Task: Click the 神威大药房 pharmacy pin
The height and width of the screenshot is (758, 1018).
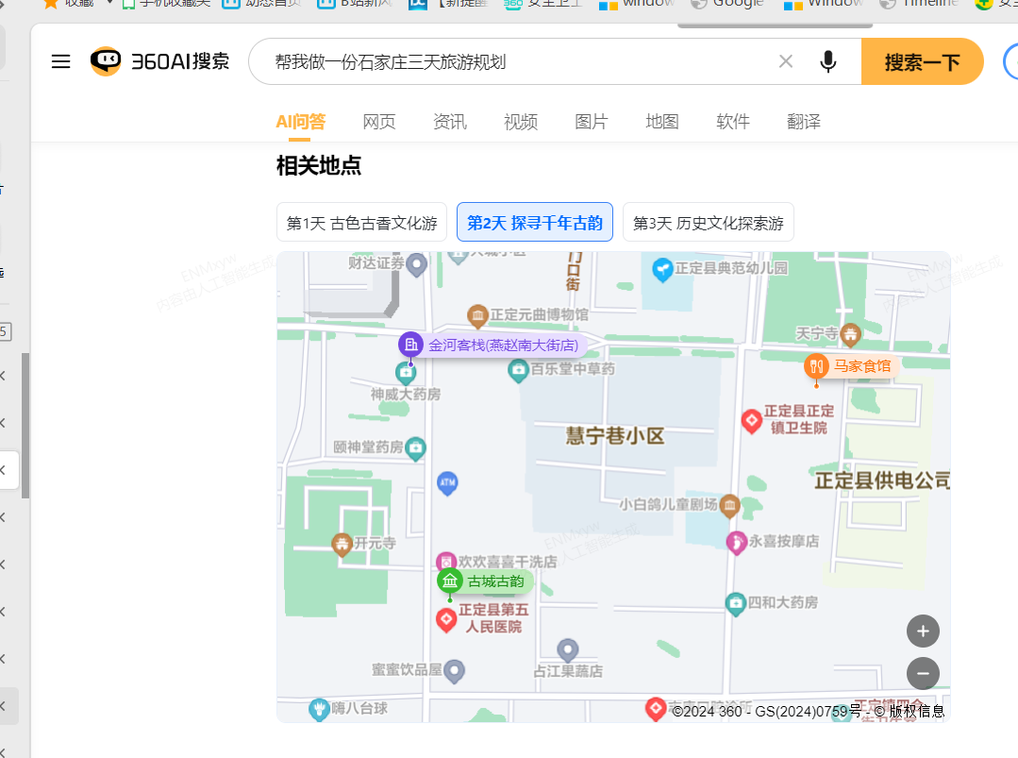Action: coord(406,372)
